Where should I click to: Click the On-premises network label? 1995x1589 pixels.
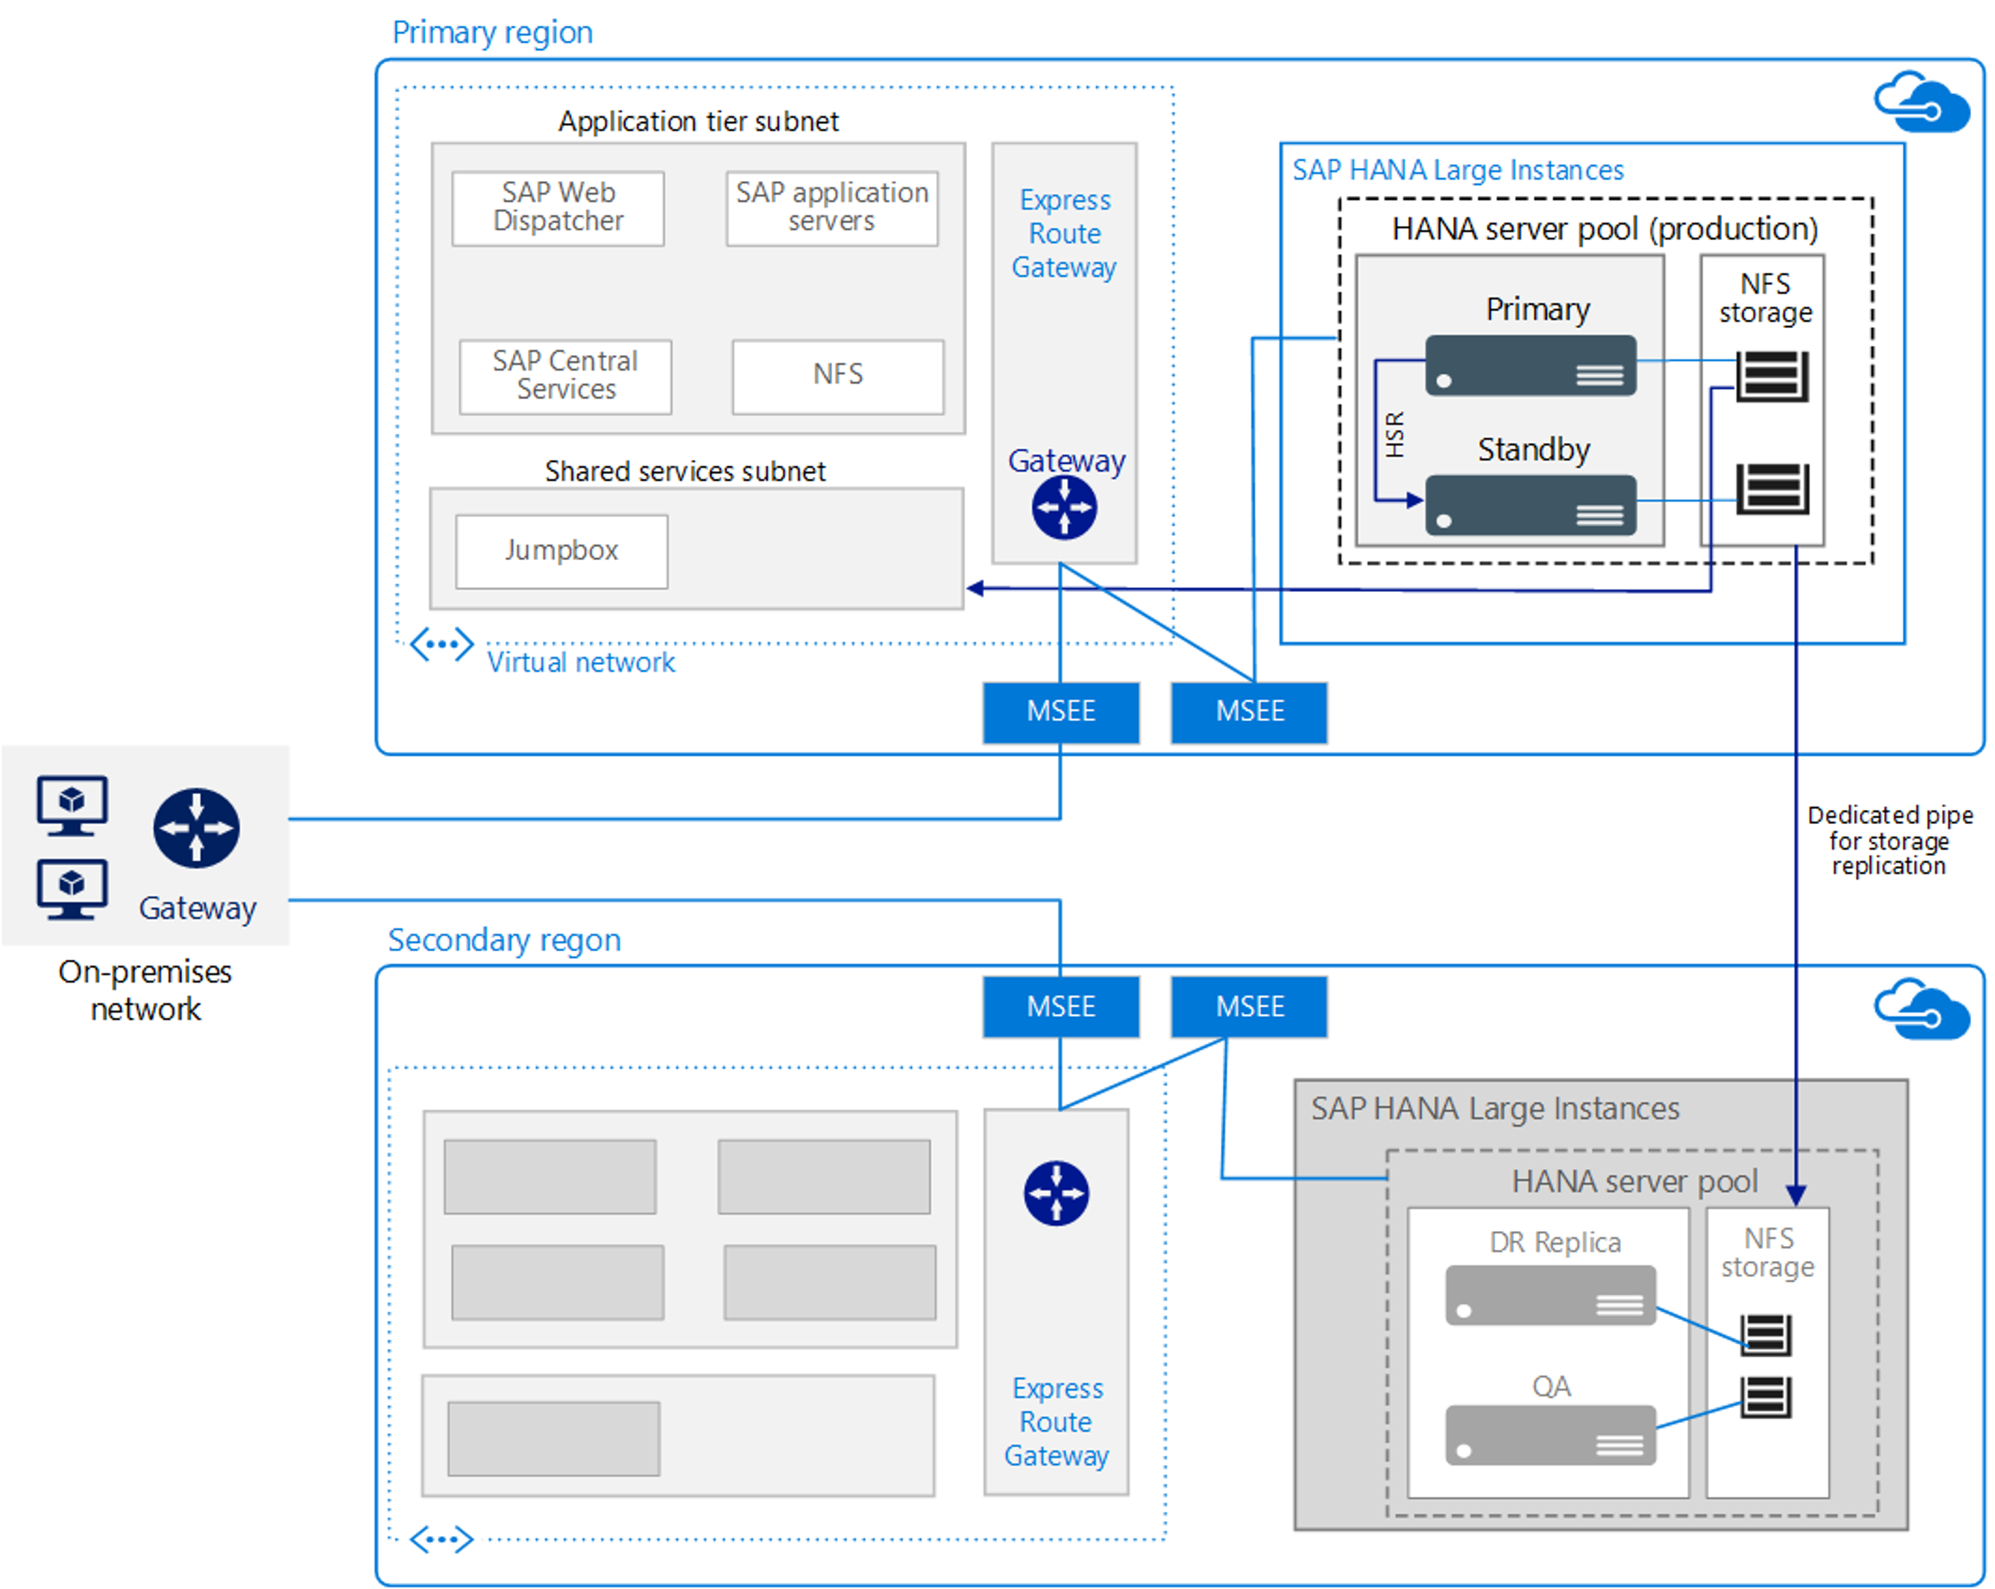[145, 989]
